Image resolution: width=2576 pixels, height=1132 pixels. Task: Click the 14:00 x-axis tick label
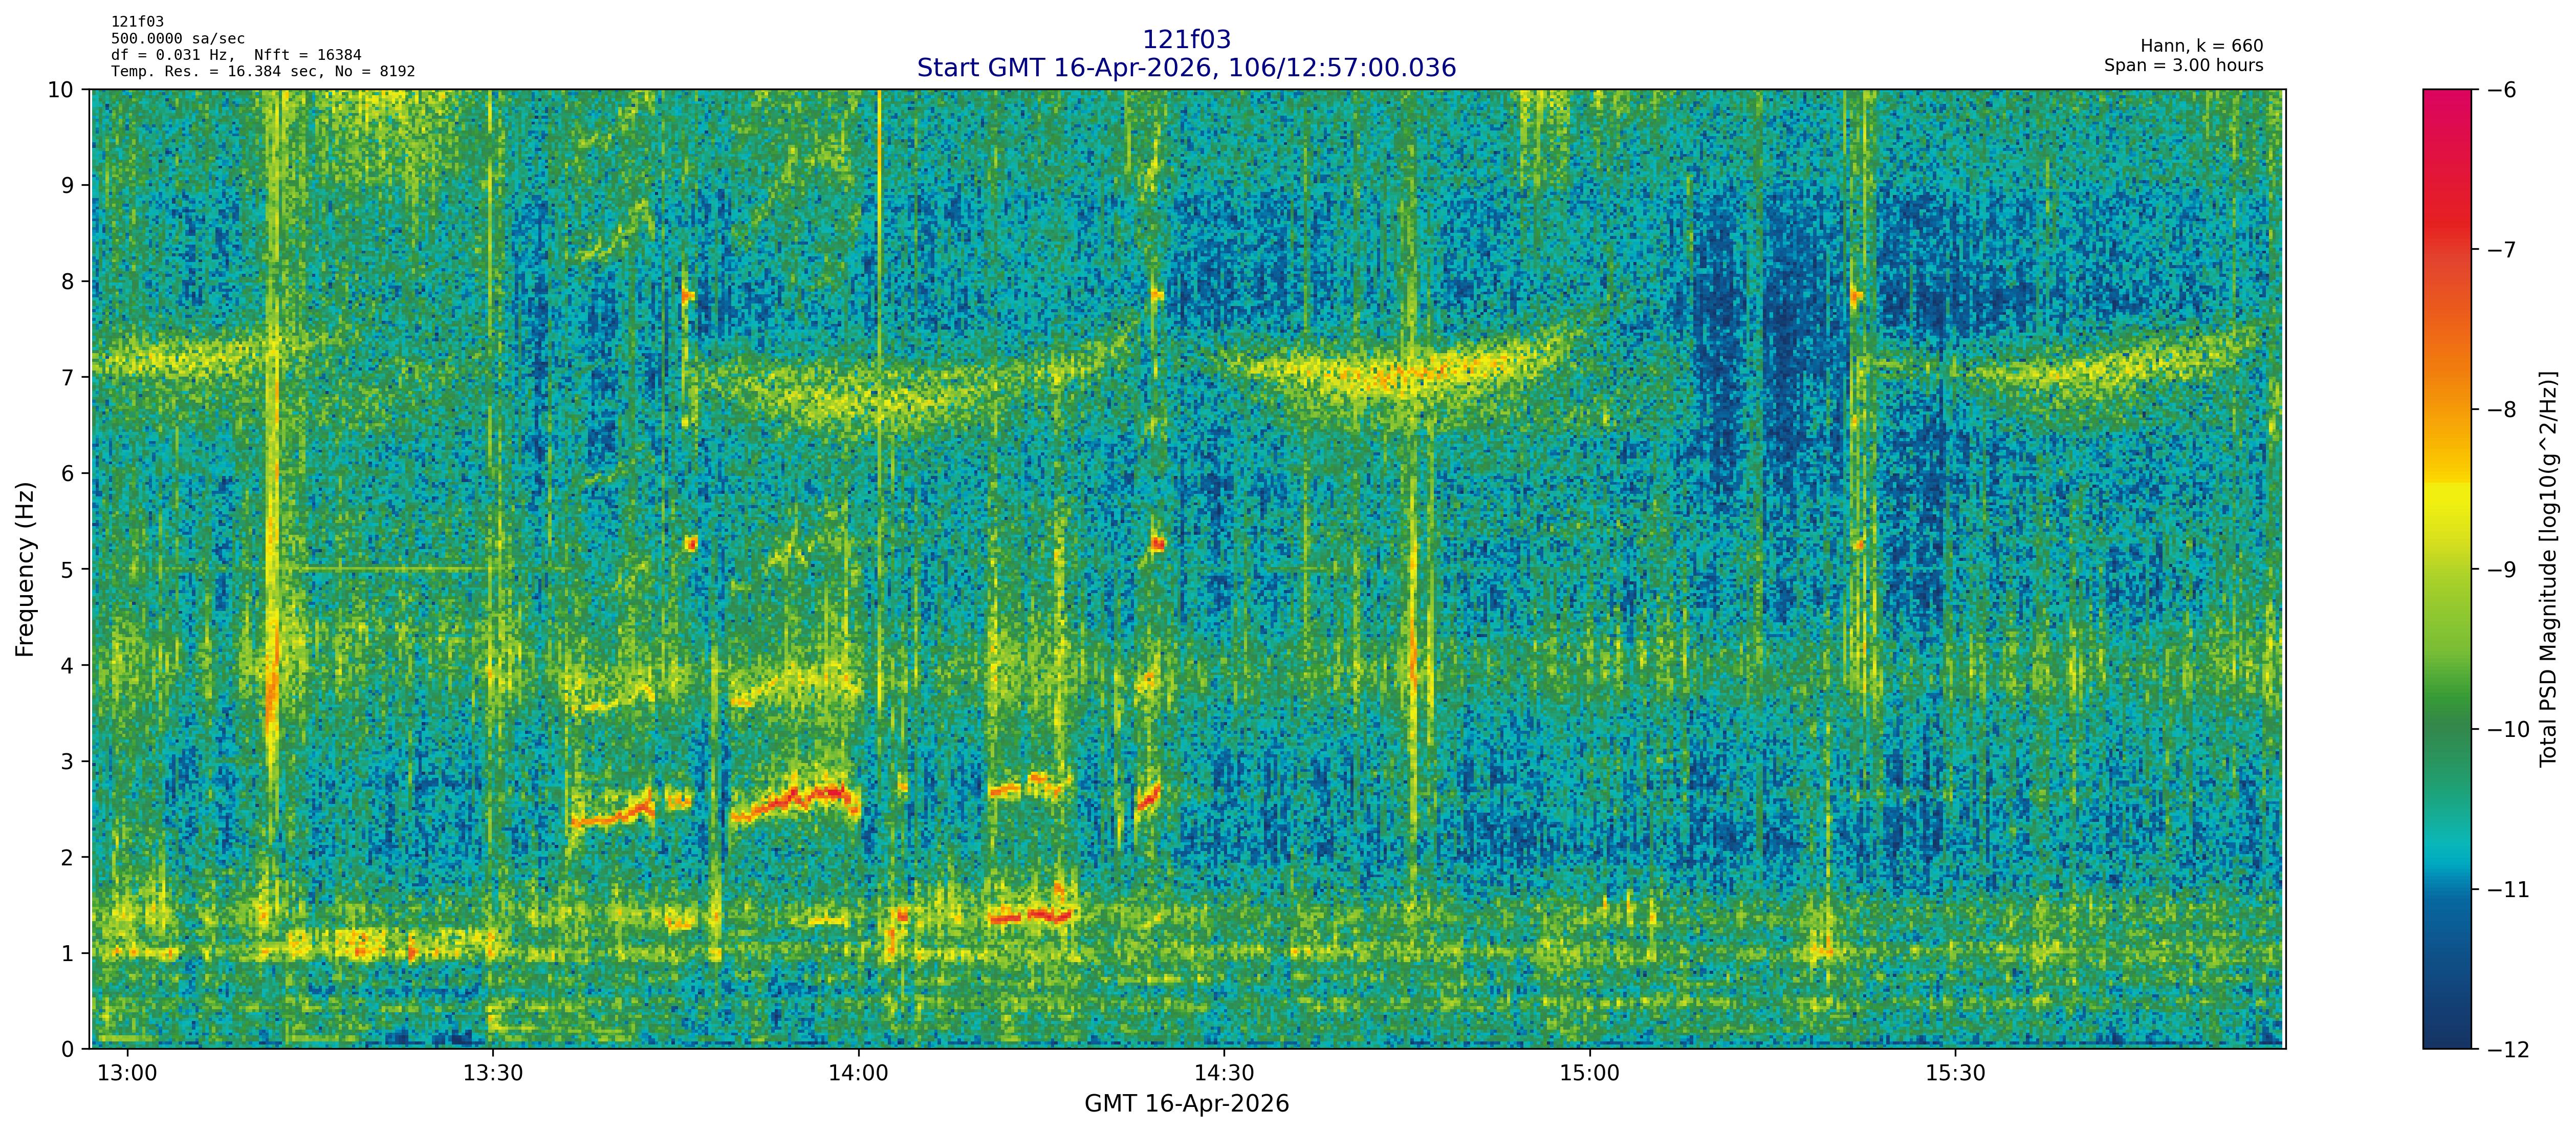coord(858,1074)
